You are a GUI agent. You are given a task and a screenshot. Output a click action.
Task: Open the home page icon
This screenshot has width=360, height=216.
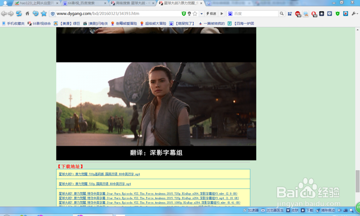point(27,14)
